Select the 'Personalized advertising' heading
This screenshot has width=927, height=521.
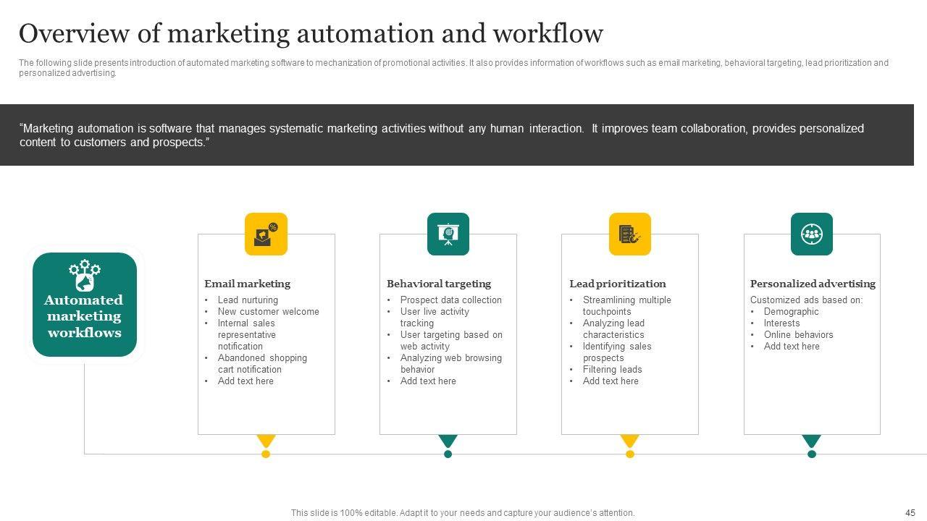813,284
